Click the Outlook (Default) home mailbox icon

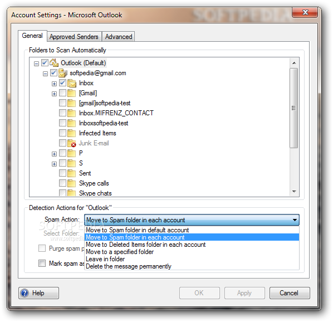click(x=54, y=62)
